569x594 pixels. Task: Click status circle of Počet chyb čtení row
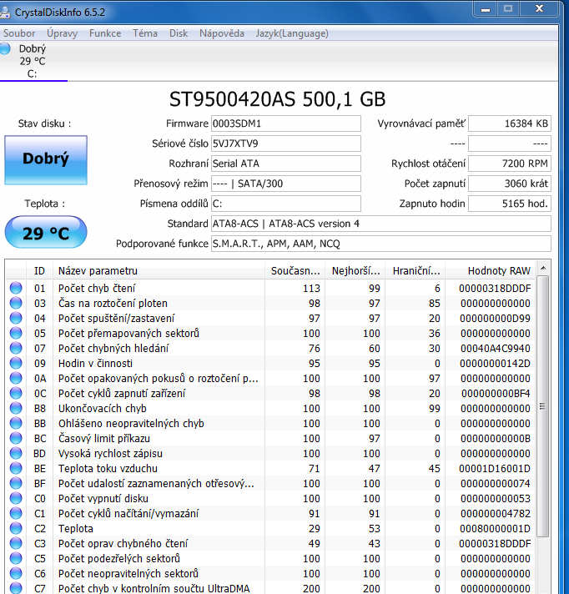tap(16, 288)
